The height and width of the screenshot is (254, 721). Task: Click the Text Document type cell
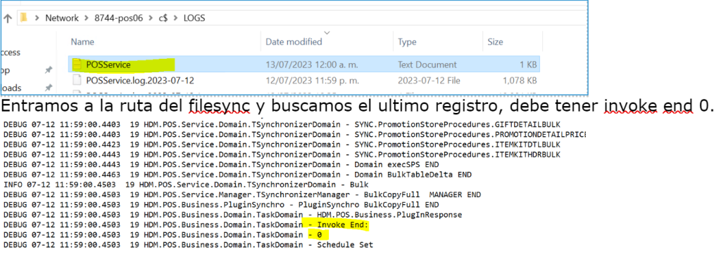click(427, 65)
